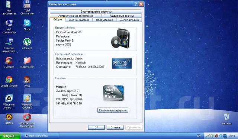Click the blue info tray icon
238x139 pixels.
coord(221,136)
